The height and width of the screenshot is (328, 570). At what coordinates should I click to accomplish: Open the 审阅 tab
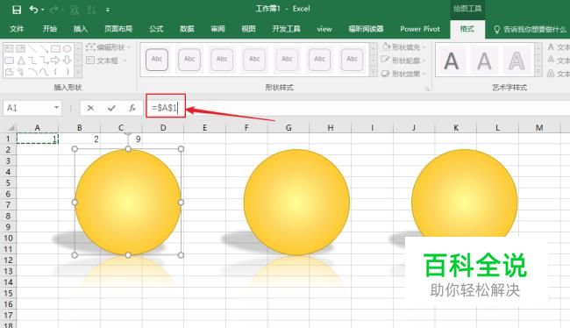(x=217, y=29)
